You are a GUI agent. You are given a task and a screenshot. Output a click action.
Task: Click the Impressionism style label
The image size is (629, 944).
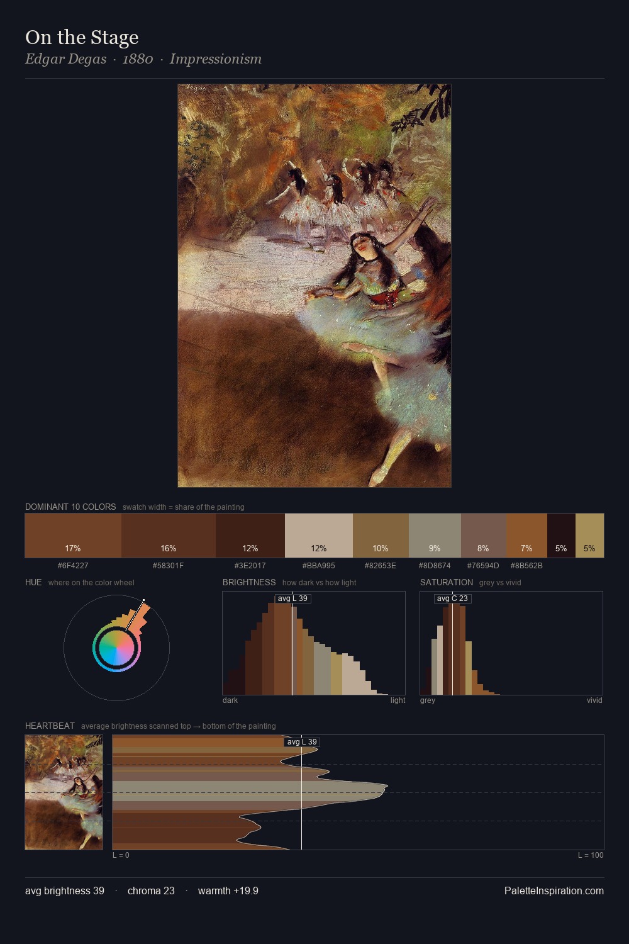pos(216,59)
